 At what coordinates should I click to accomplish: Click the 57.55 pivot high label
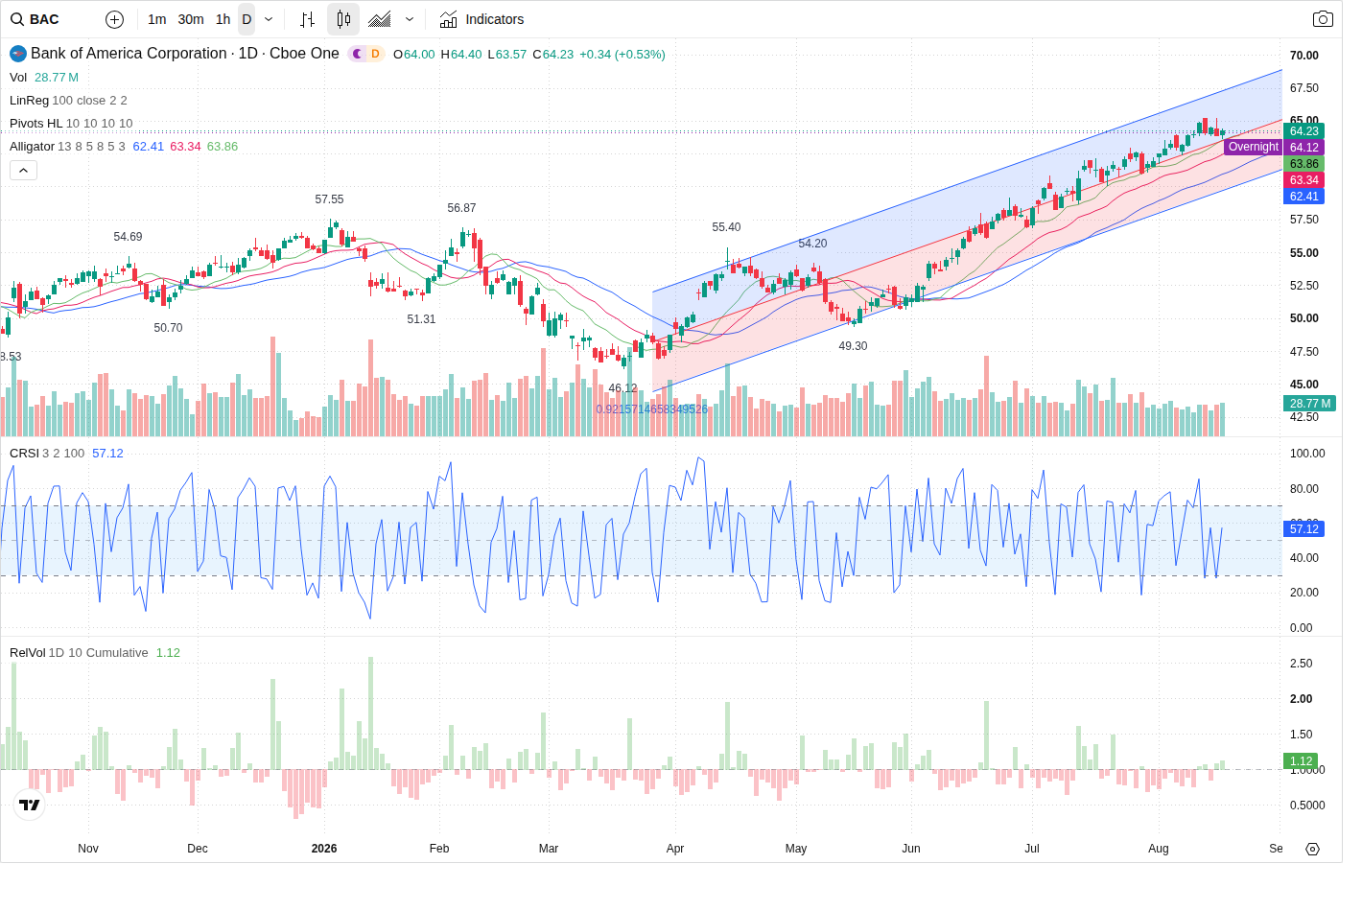point(329,199)
